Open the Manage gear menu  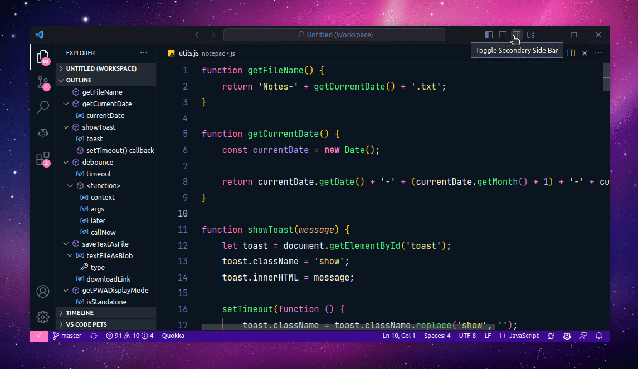(43, 317)
